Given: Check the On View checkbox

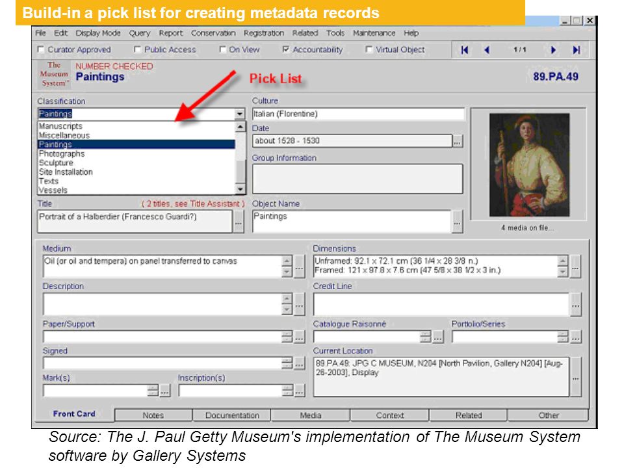Looking at the screenshot, I should pyautogui.click(x=222, y=49).
